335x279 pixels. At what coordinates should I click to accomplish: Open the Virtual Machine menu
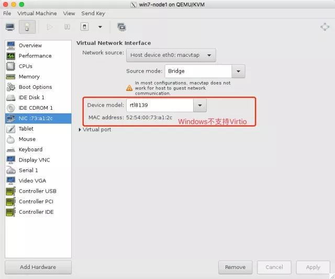pos(36,13)
